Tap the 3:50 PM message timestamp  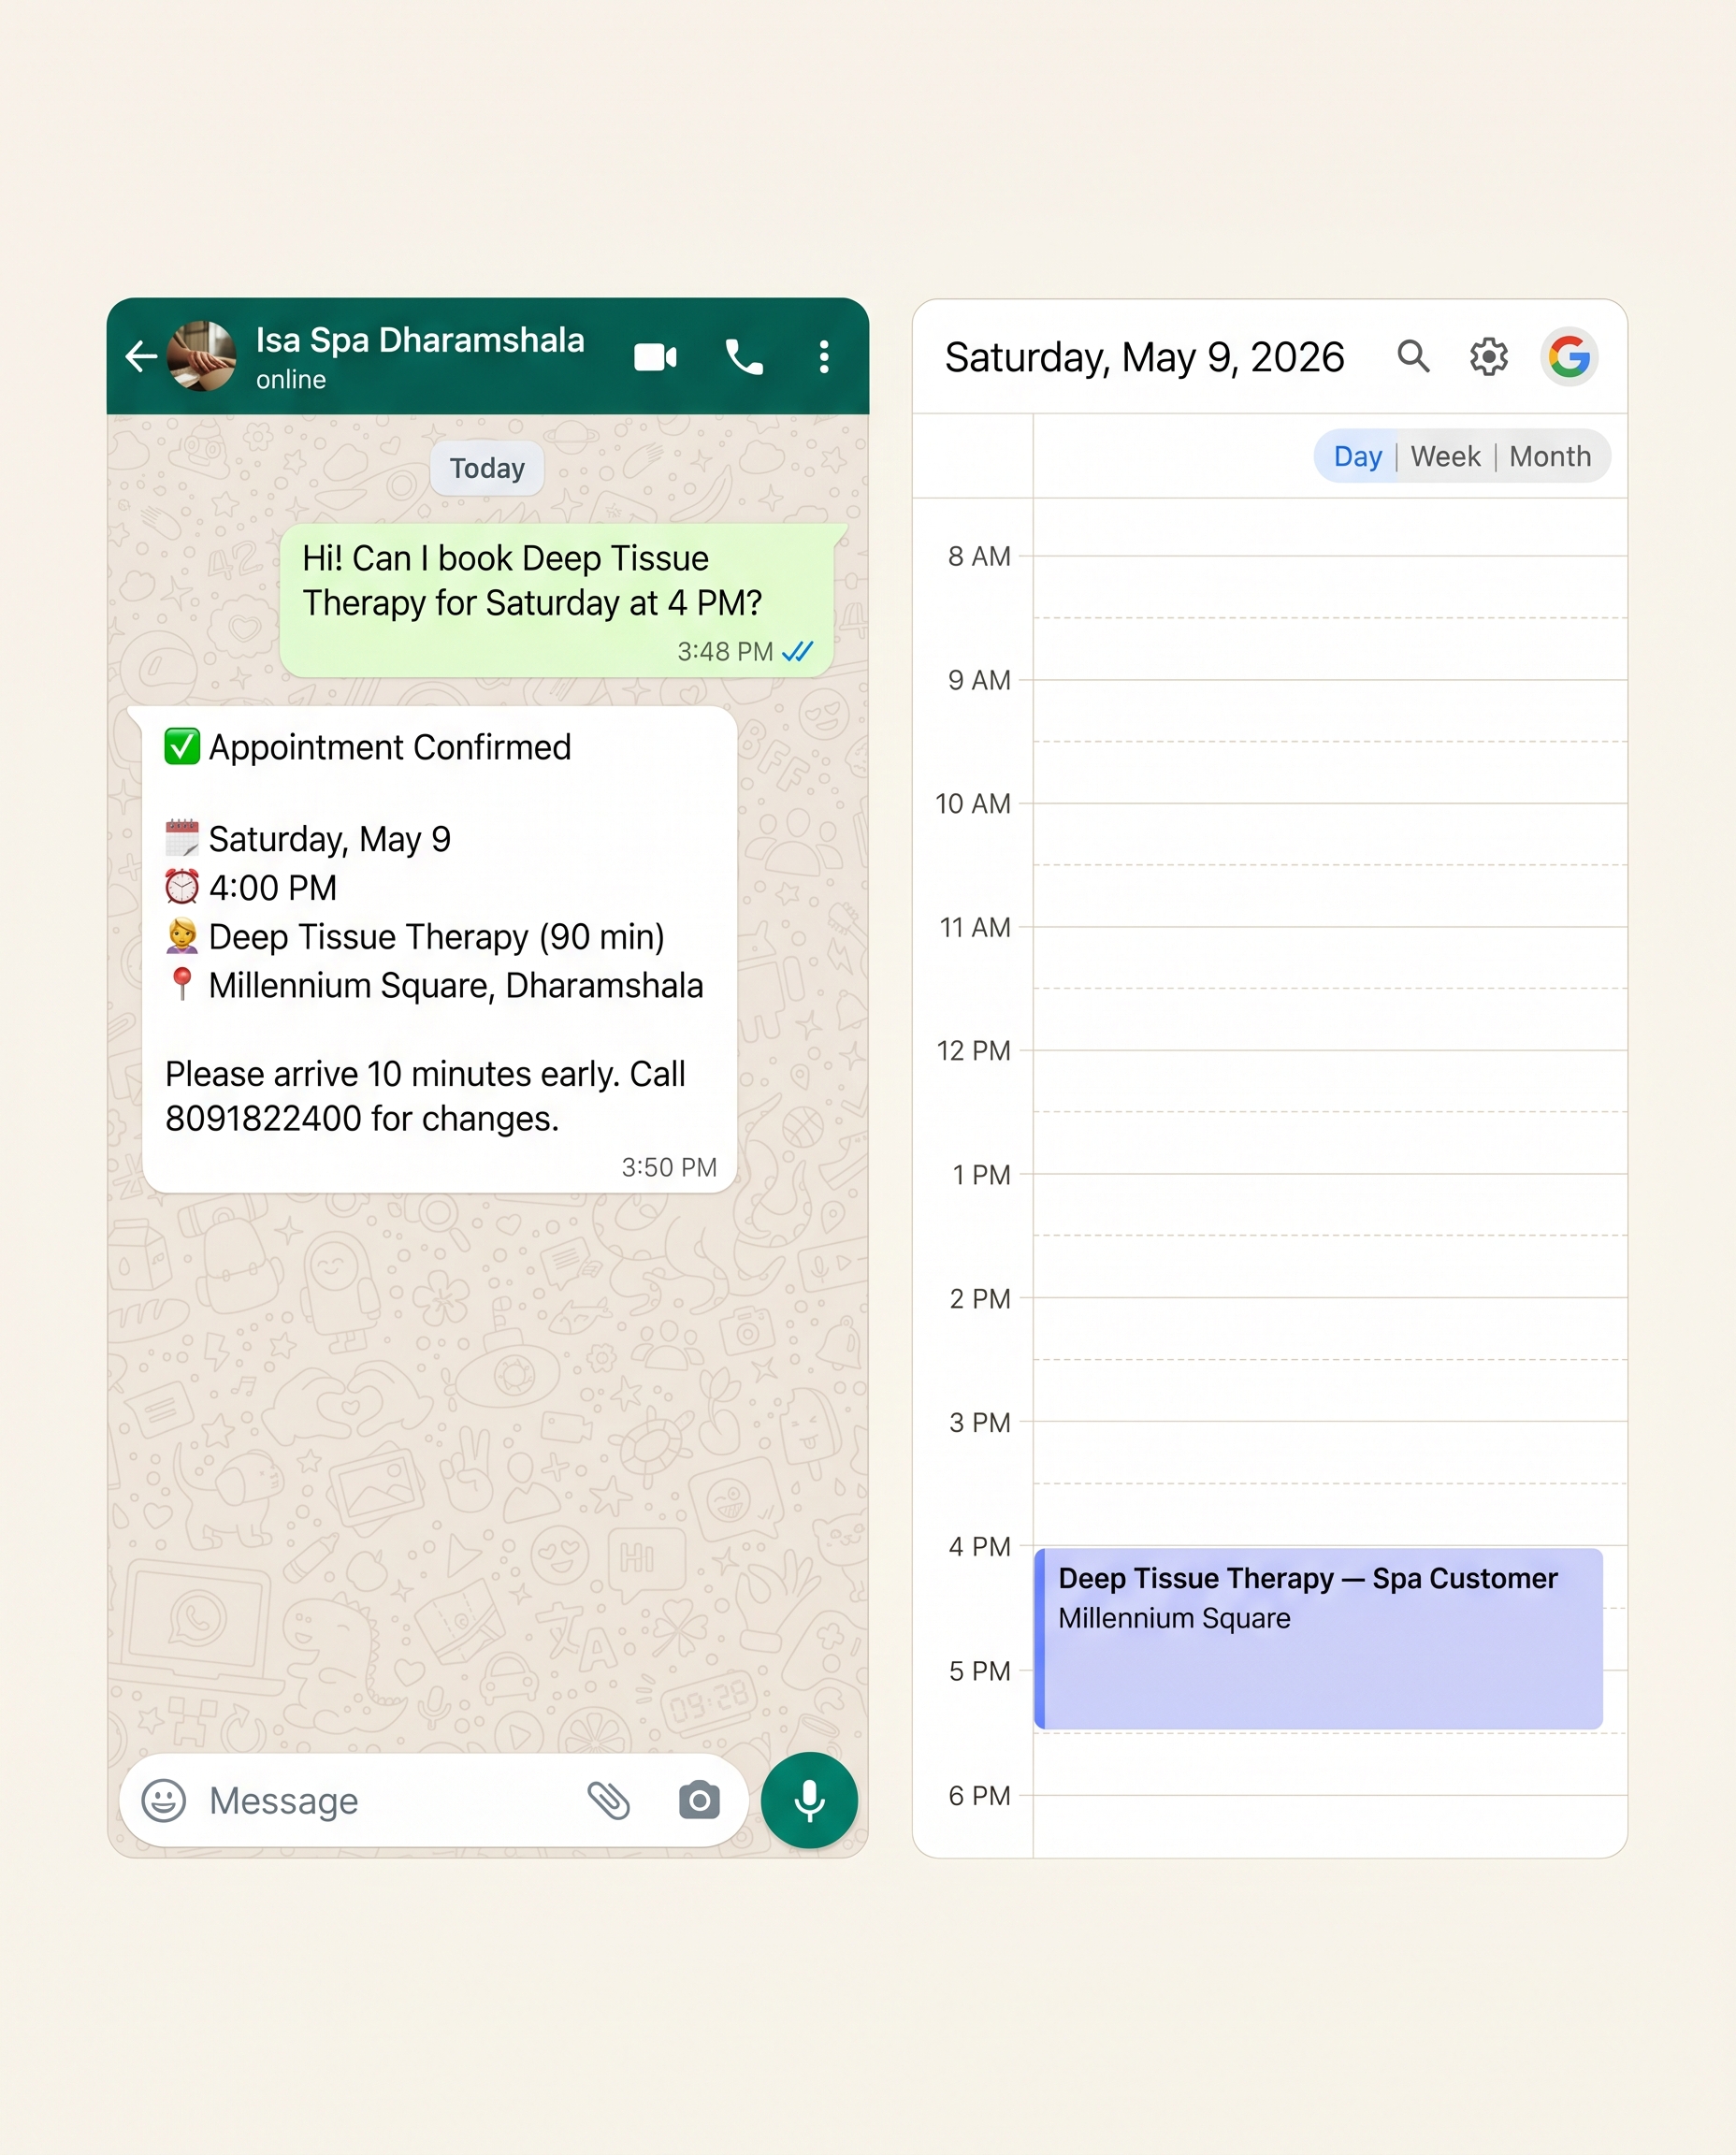coord(669,1167)
